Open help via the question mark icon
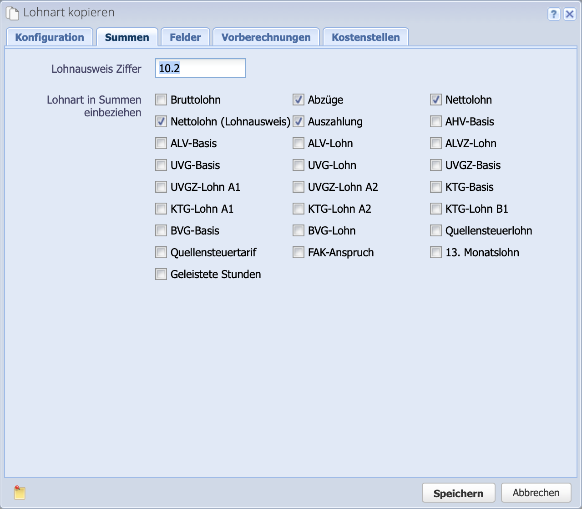This screenshot has height=509, width=582. point(553,14)
